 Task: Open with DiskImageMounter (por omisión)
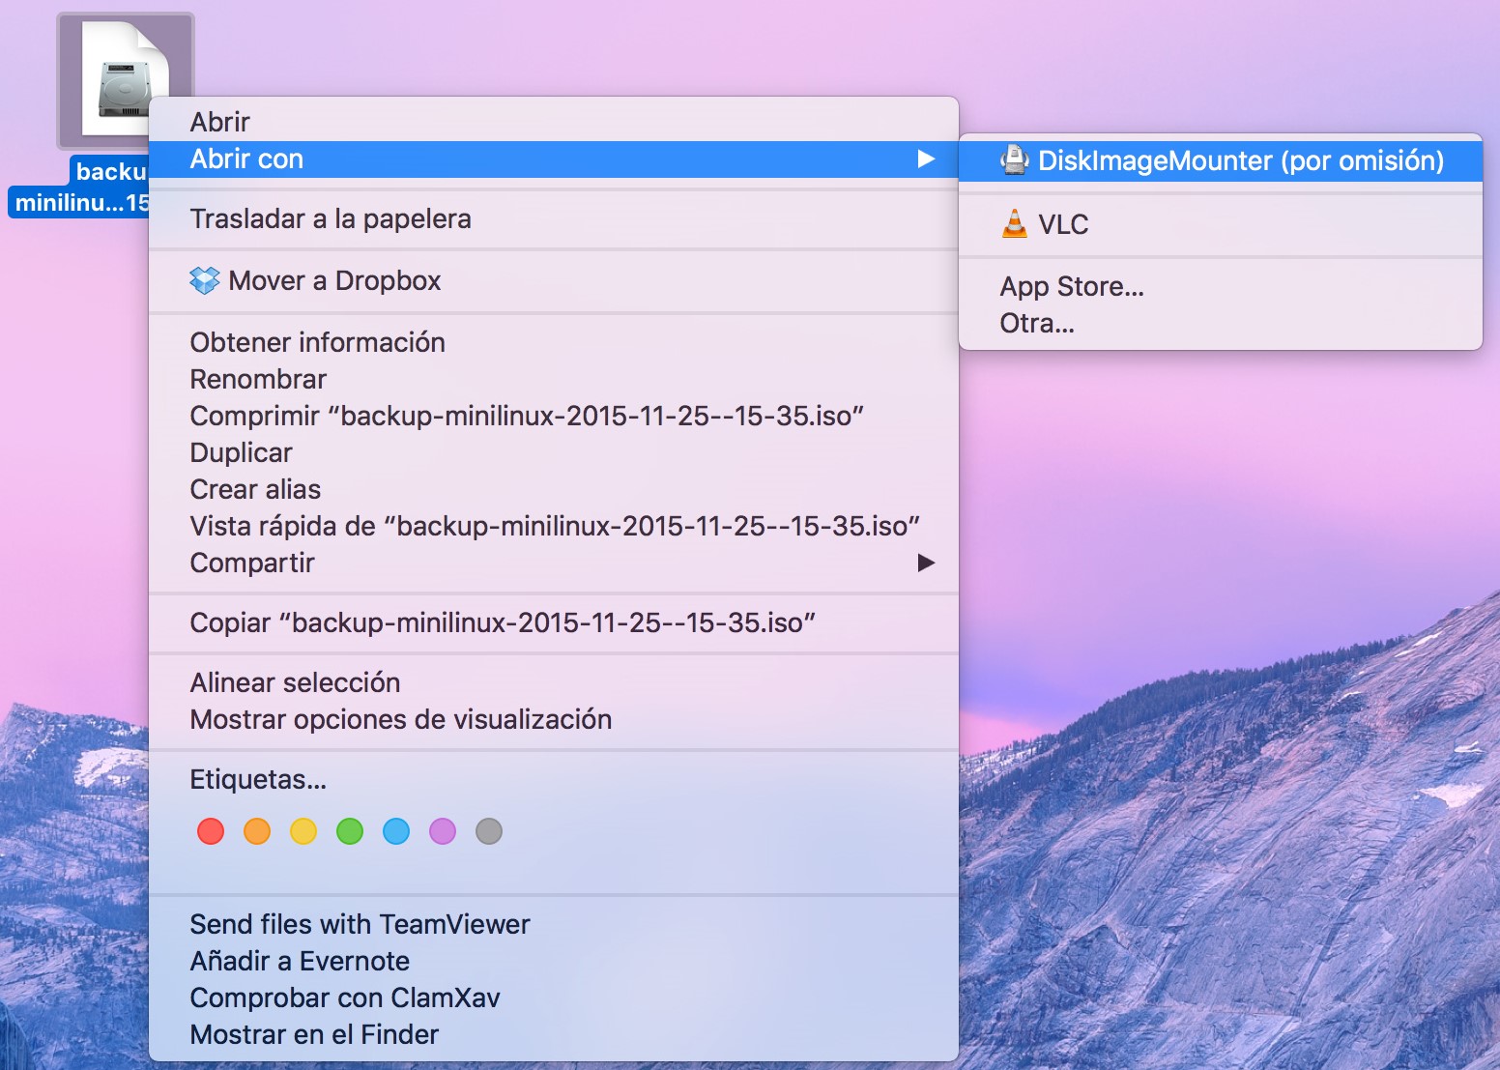point(1221,160)
